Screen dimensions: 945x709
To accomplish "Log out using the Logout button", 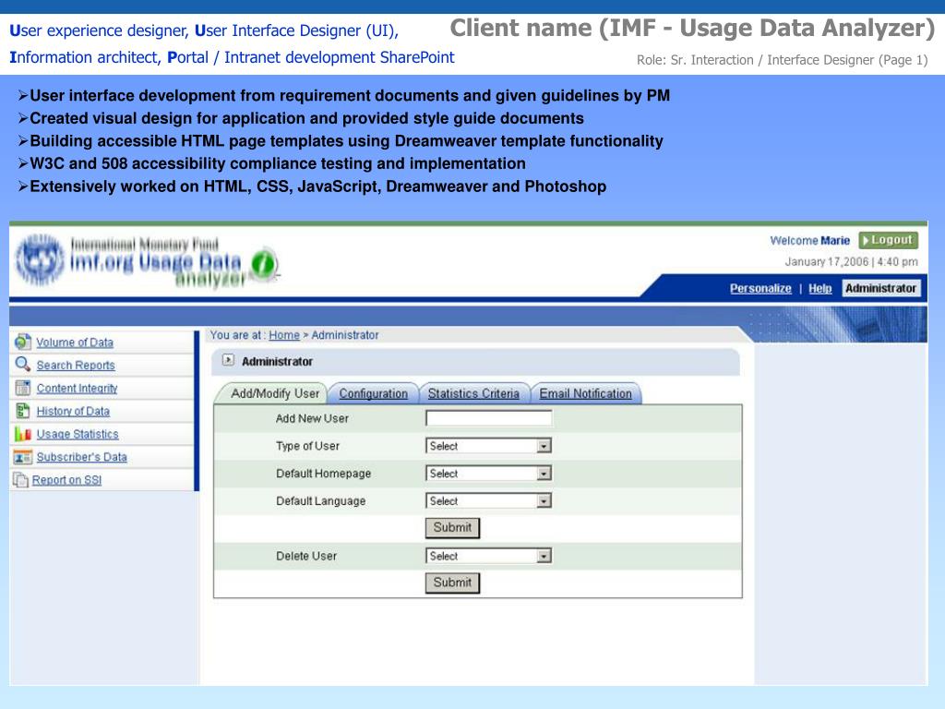I will point(889,240).
